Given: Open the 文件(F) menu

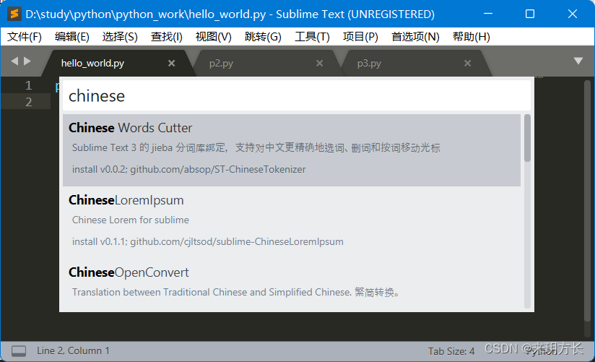Looking at the screenshot, I should 25,37.
